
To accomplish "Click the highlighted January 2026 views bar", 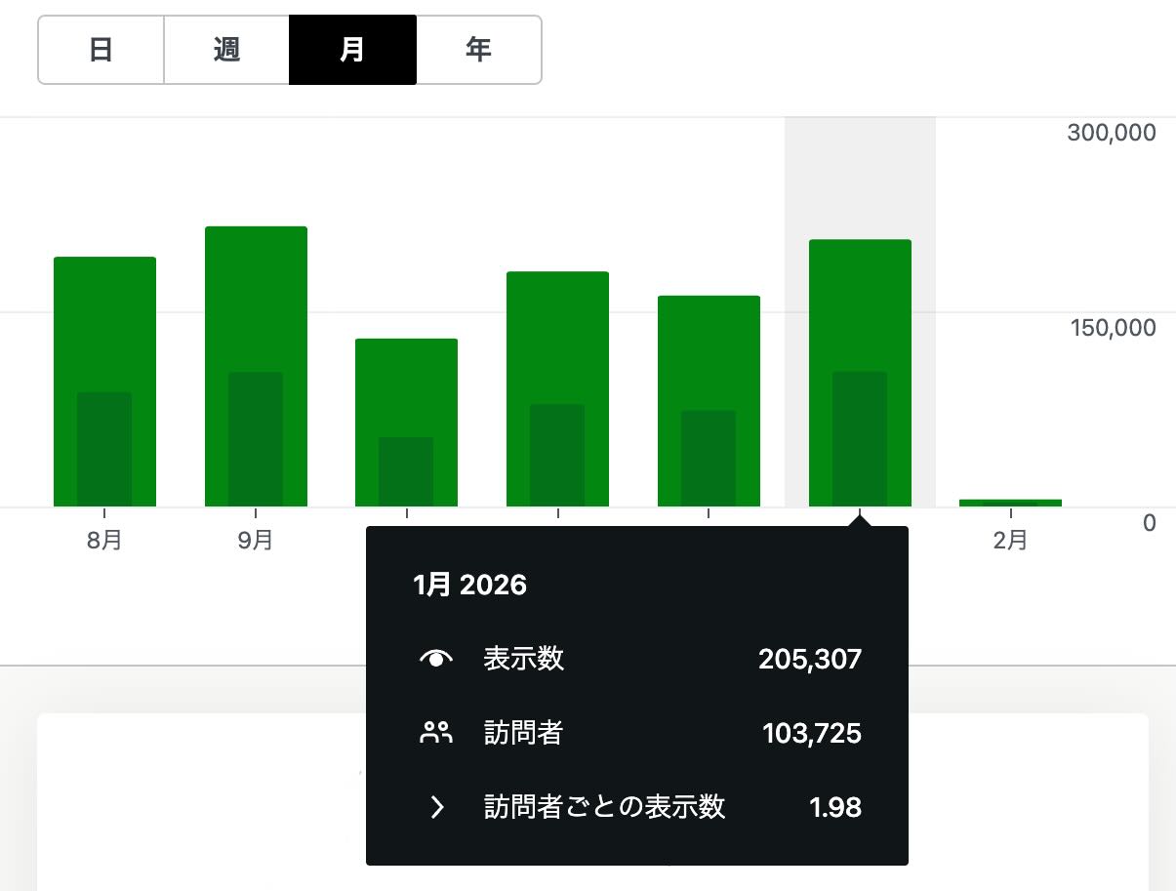I will click(860, 303).
